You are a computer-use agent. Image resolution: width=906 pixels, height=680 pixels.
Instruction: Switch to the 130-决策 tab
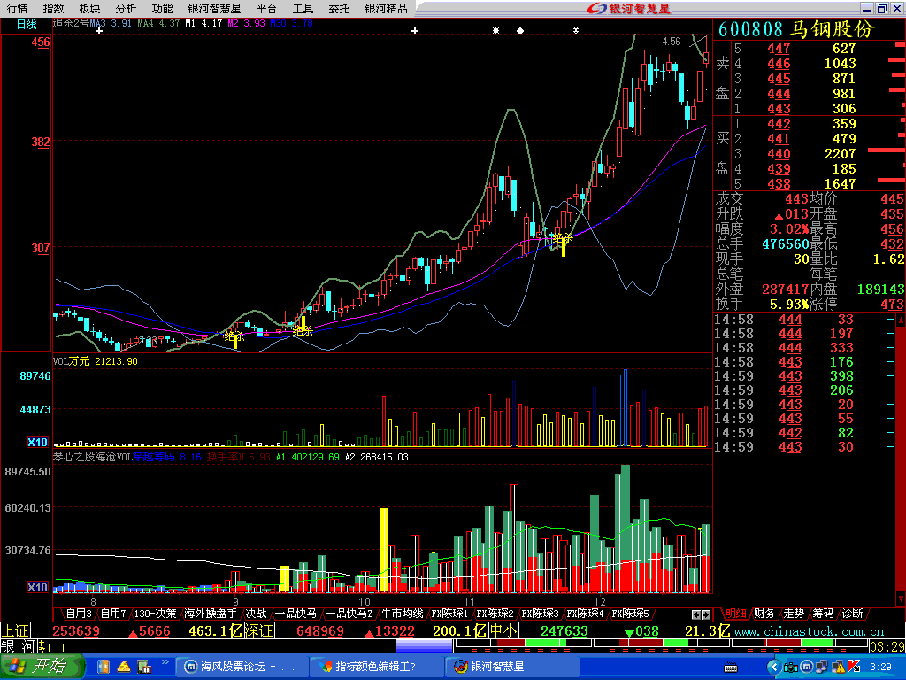tap(155, 614)
